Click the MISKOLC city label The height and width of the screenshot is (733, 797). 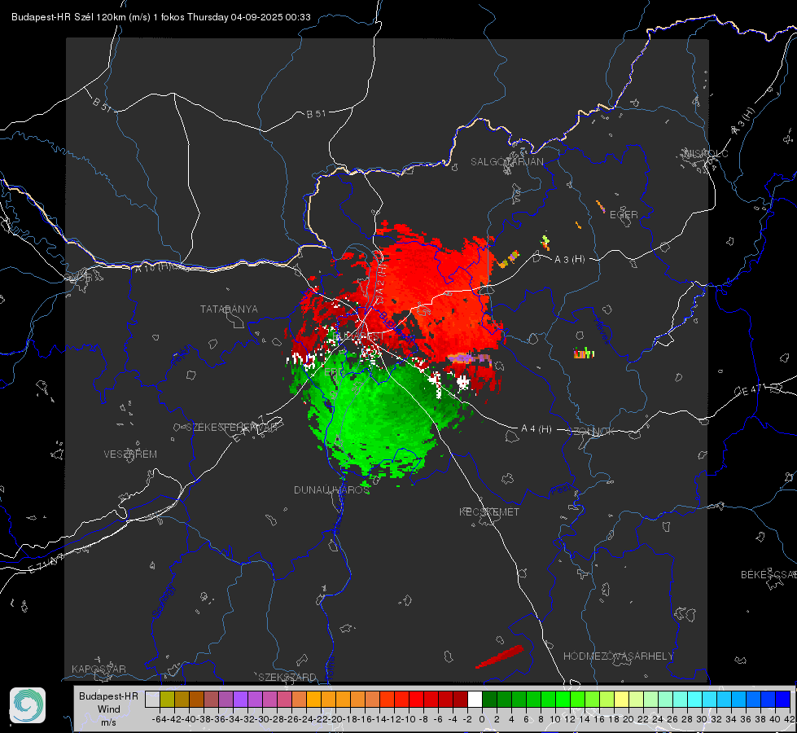click(706, 153)
